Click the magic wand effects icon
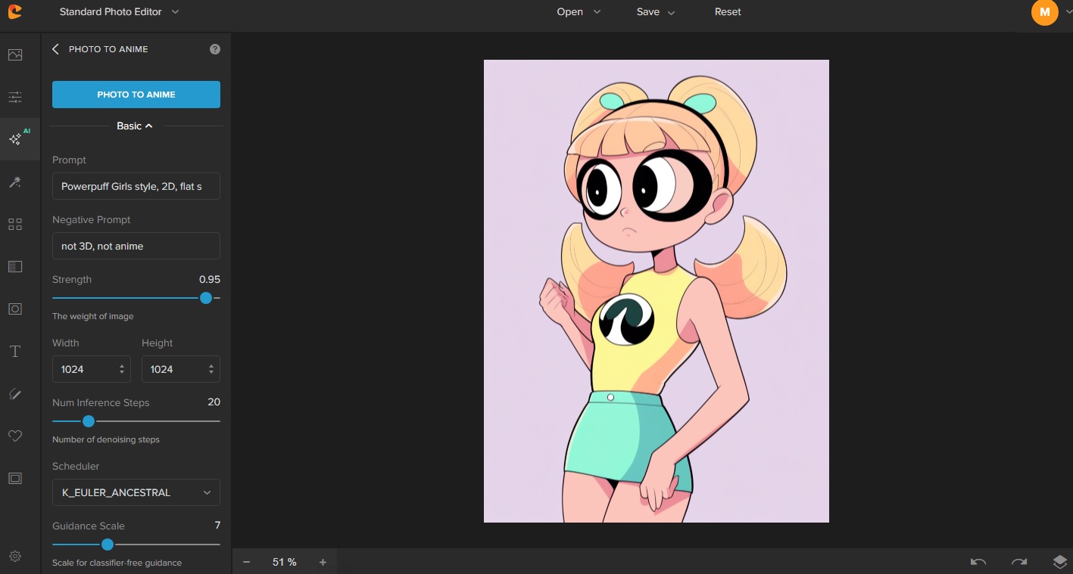 15,182
